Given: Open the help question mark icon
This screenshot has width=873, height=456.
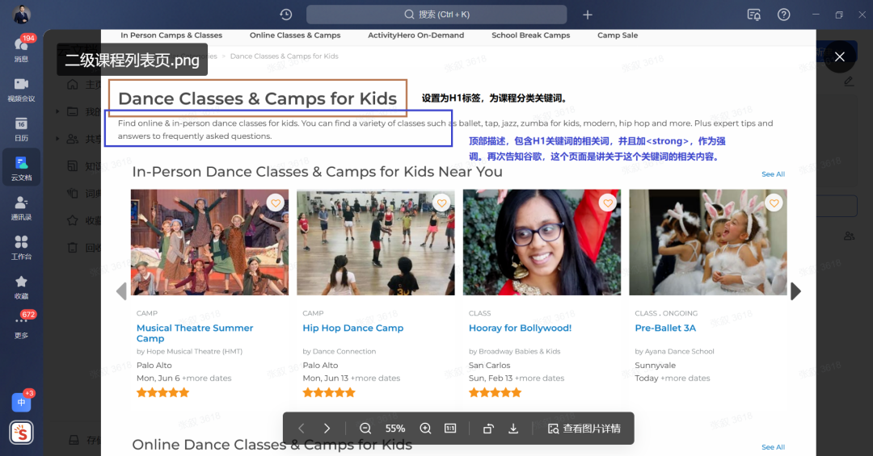Looking at the screenshot, I should (x=783, y=15).
